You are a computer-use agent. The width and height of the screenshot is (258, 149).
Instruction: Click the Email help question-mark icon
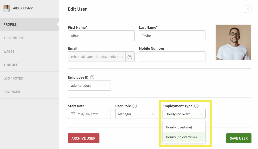[x=130, y=57]
